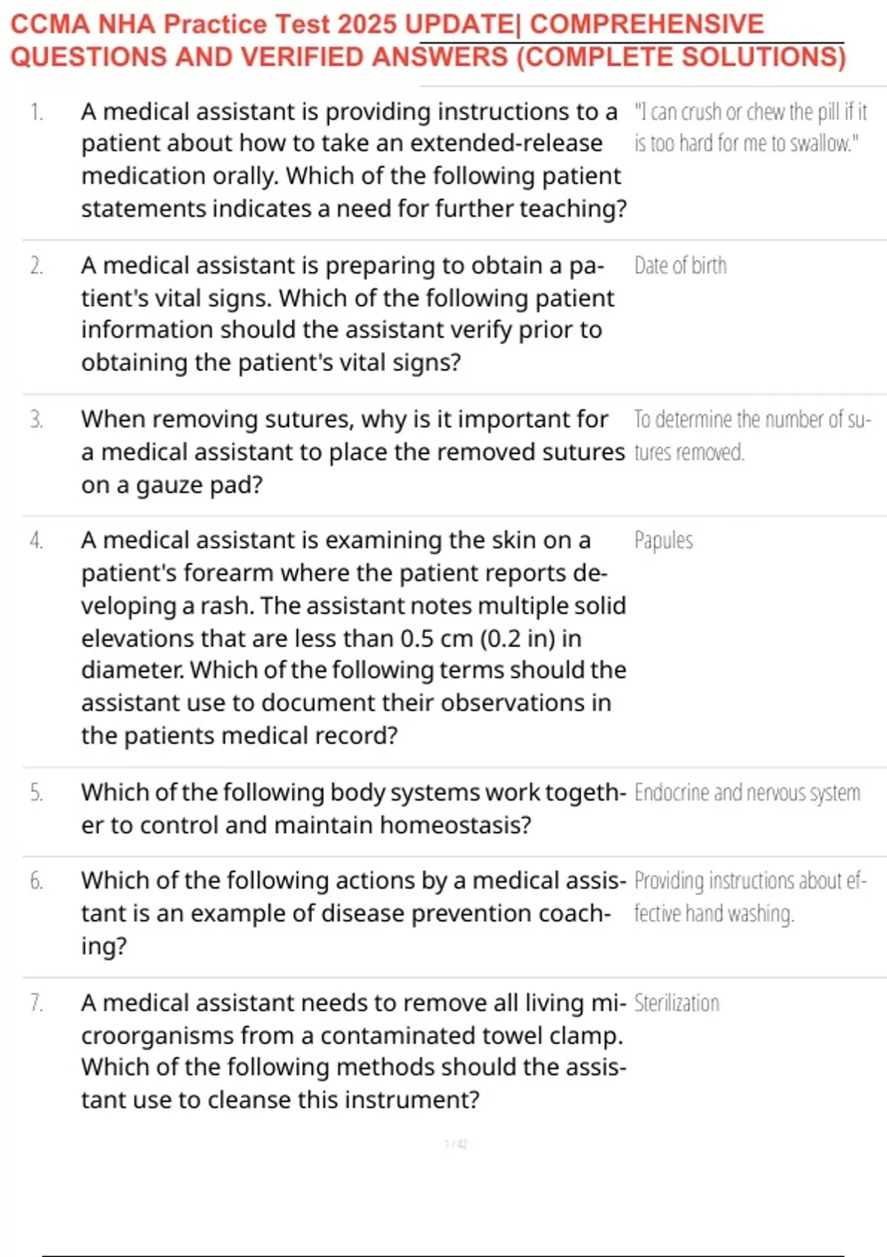
Task: Select the "effective hand washing" answer
Action: click(750, 897)
